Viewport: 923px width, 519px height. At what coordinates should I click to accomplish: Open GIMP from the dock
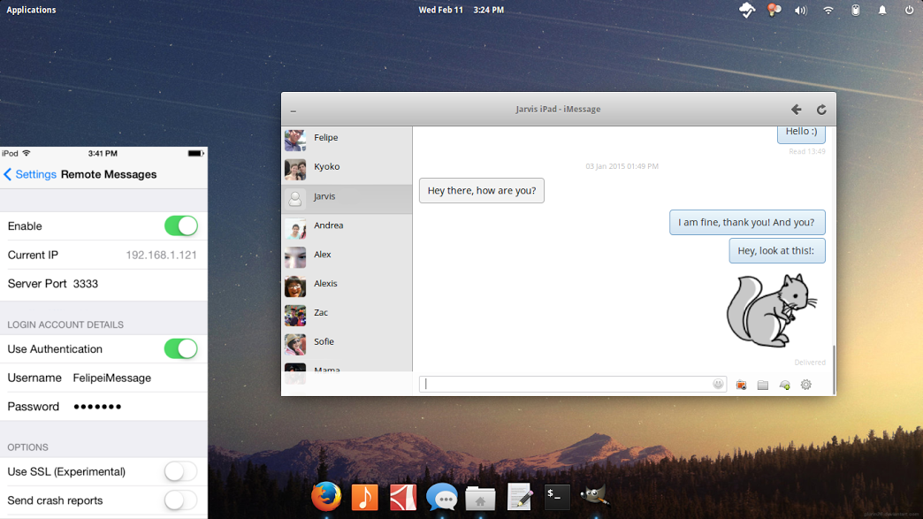point(594,496)
